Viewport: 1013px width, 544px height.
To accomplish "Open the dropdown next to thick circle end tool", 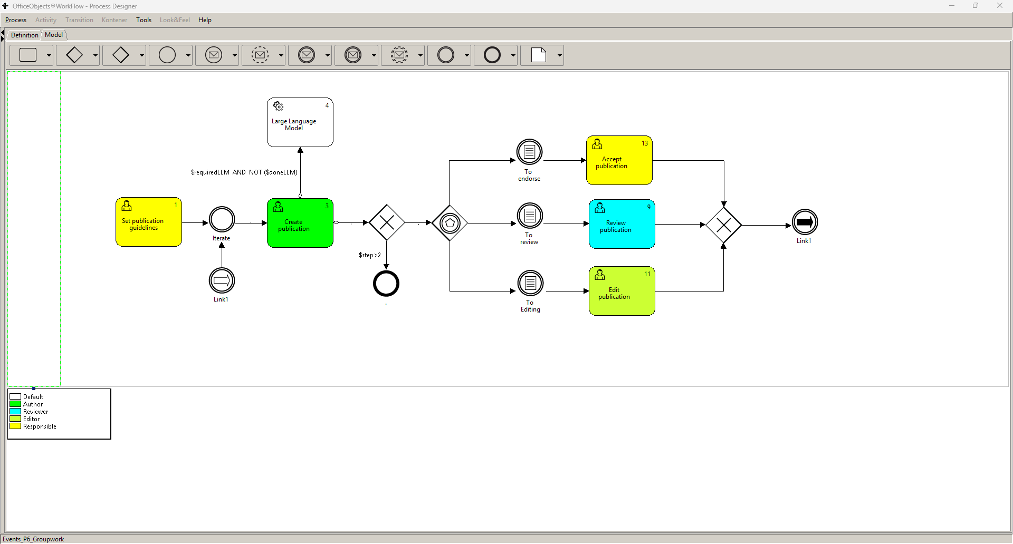I will point(513,55).
